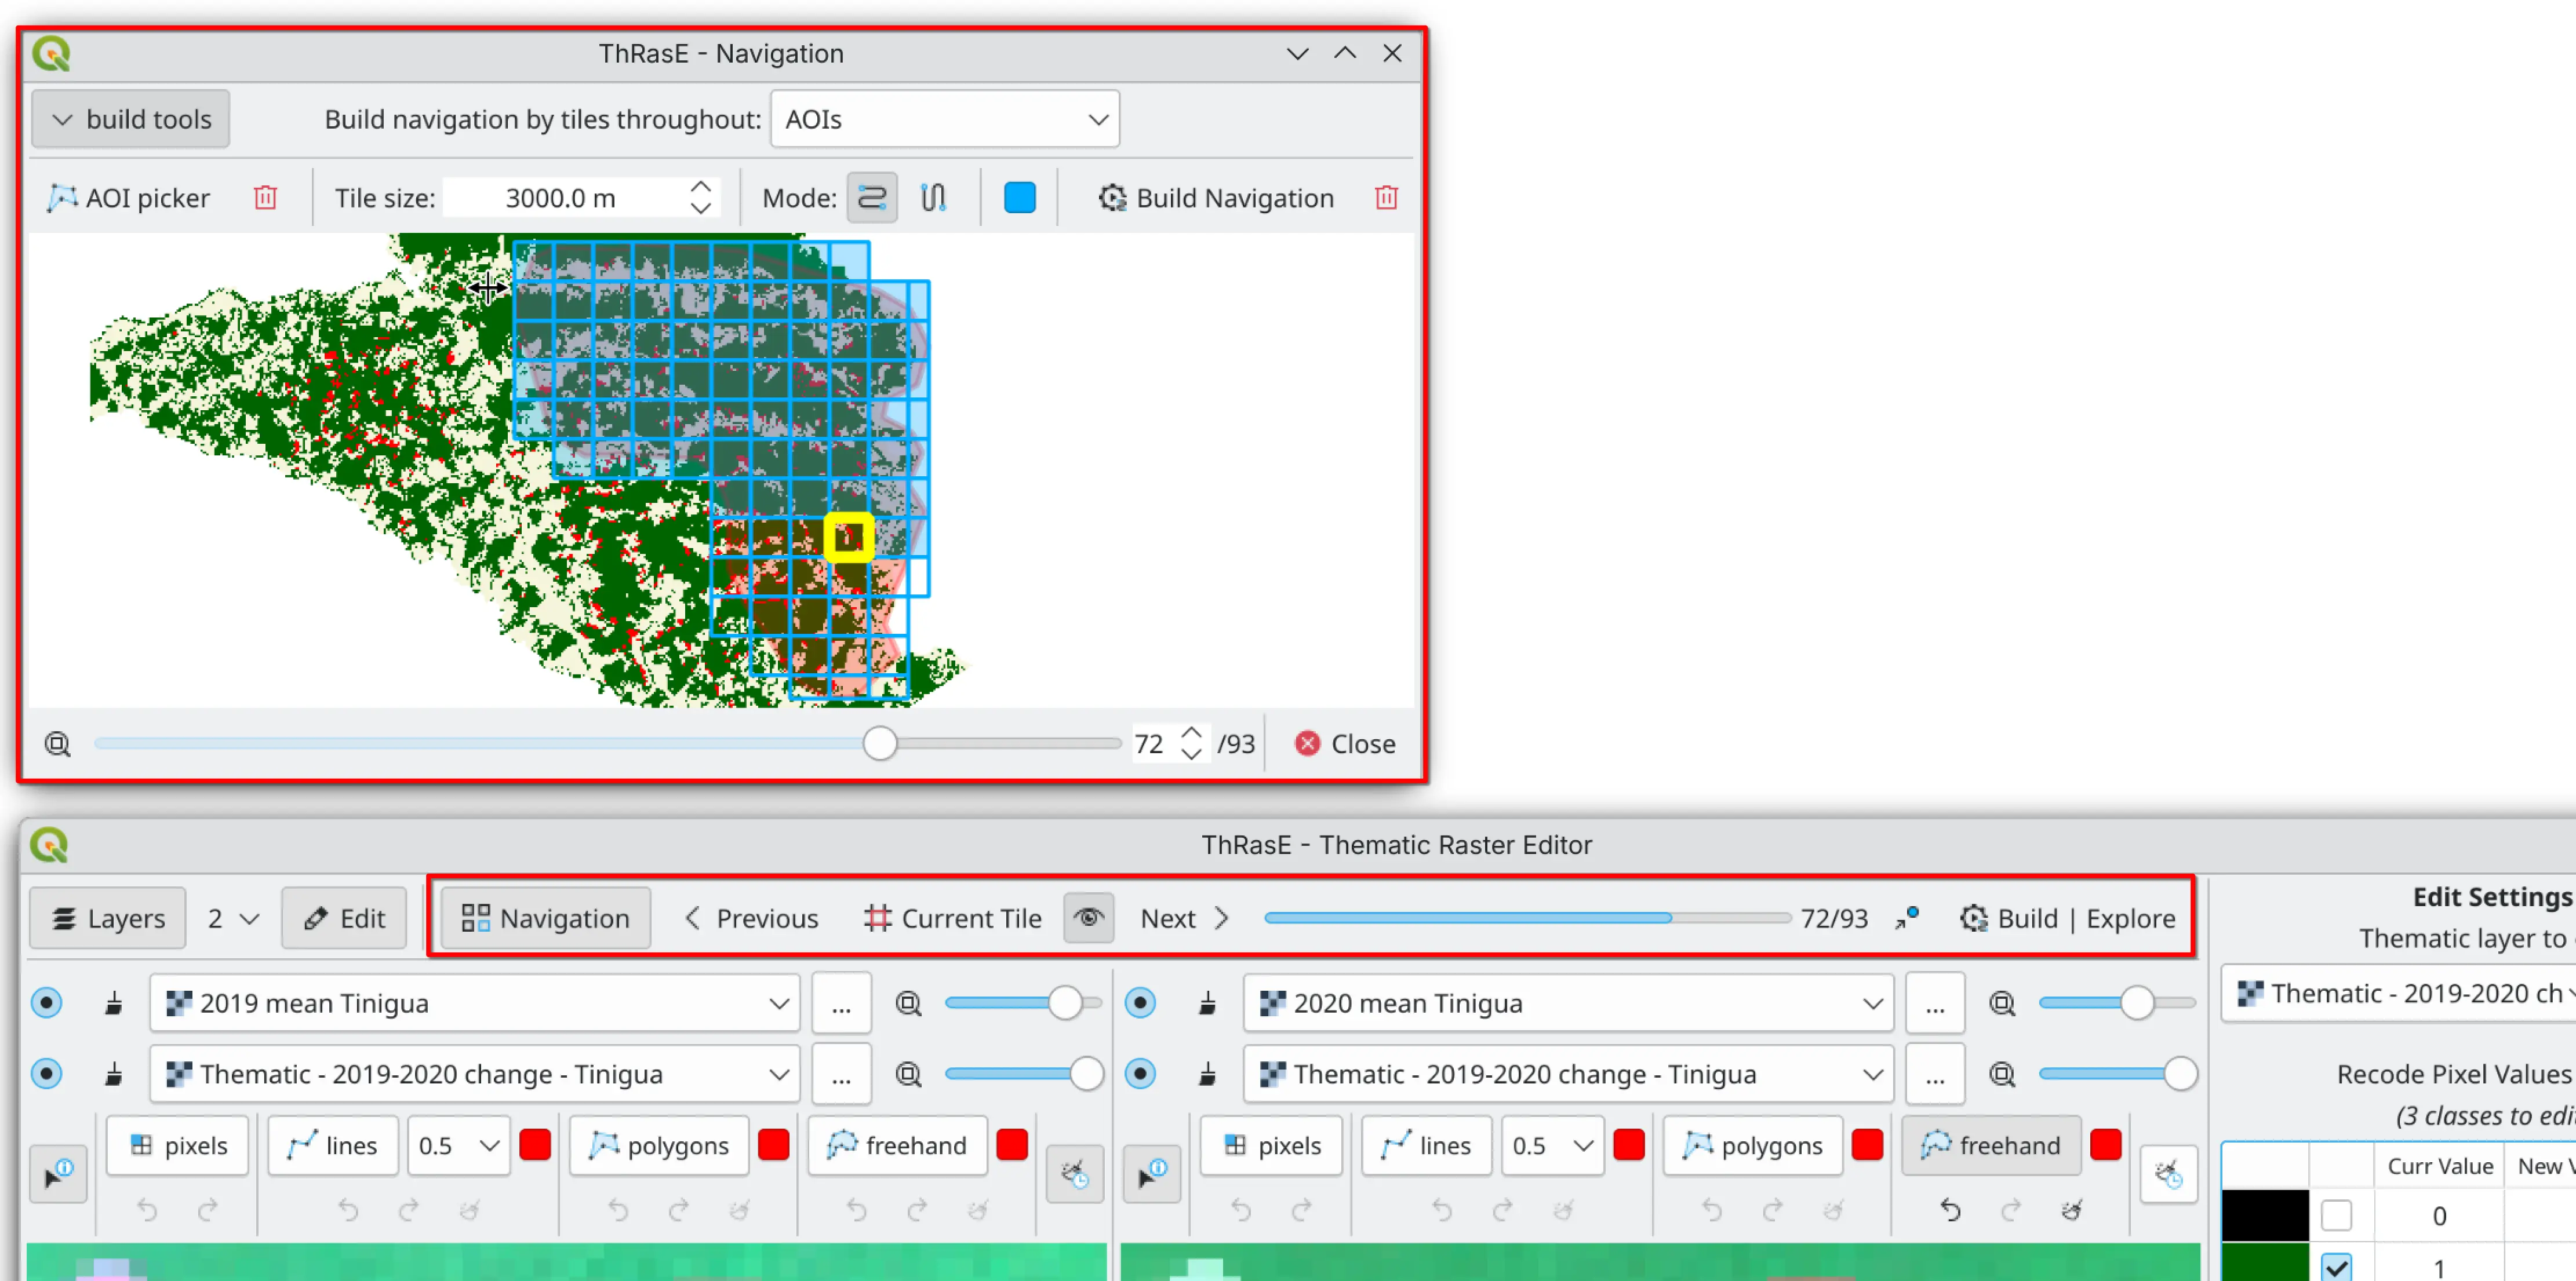The height and width of the screenshot is (1281, 2576).
Task: Select horizontal navigation mode icon
Action: [x=871, y=197]
